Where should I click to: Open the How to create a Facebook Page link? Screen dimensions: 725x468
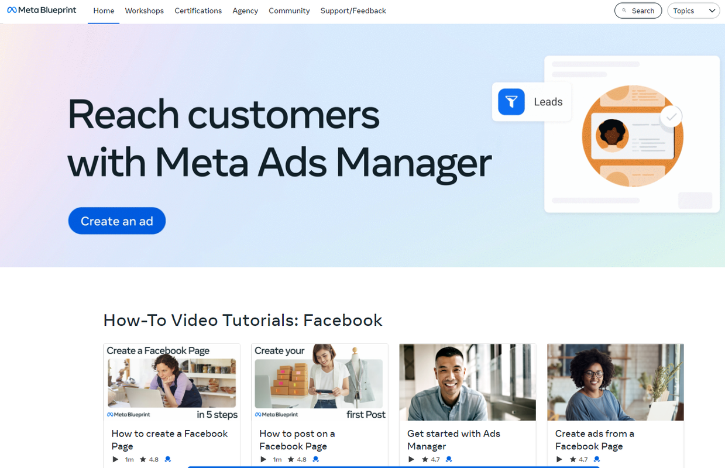(x=170, y=440)
